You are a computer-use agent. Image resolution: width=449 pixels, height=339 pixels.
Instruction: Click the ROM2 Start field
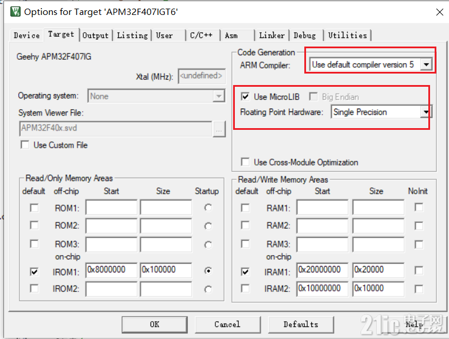tap(111, 226)
